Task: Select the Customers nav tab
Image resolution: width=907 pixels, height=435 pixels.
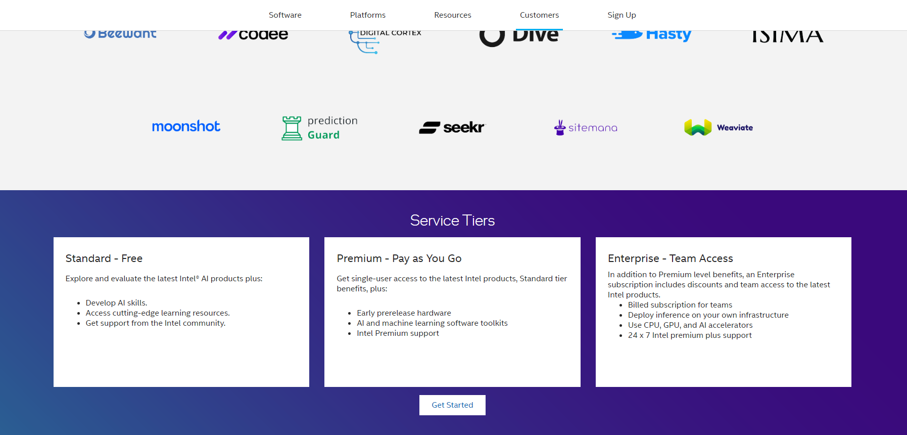Action: tap(539, 15)
